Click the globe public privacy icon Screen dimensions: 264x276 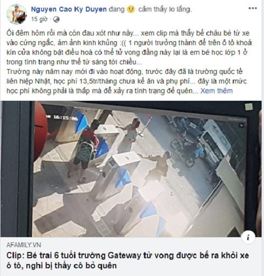click(x=56, y=19)
